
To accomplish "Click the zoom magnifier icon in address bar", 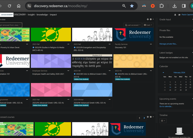I will point(124,6).
